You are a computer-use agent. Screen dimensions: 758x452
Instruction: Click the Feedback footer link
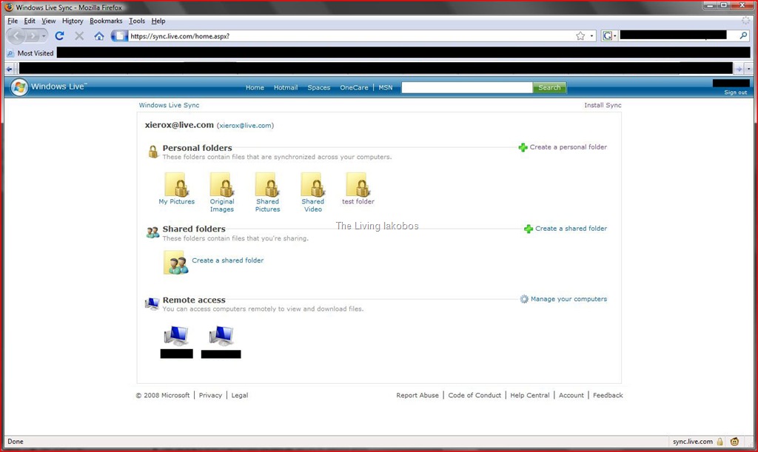tap(608, 395)
